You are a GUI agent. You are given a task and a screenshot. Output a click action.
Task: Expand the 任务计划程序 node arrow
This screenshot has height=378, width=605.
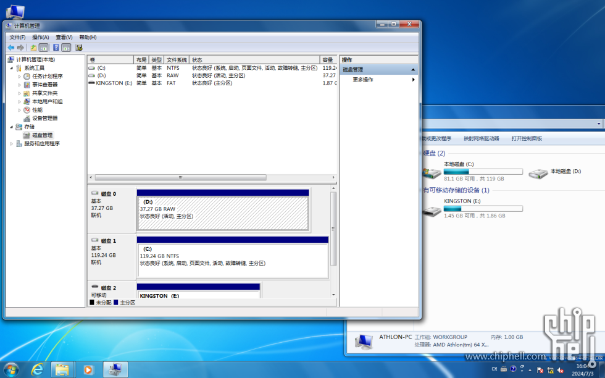point(19,77)
